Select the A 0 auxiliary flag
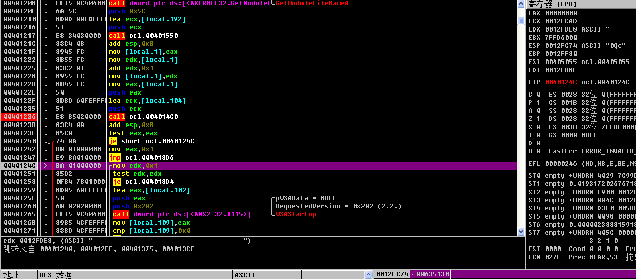636x279 pixels. point(534,111)
